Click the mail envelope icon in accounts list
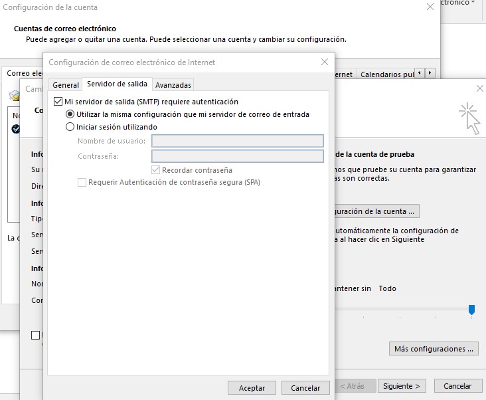 [x=14, y=96]
